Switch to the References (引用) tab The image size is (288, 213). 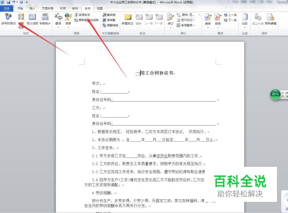click(x=62, y=8)
